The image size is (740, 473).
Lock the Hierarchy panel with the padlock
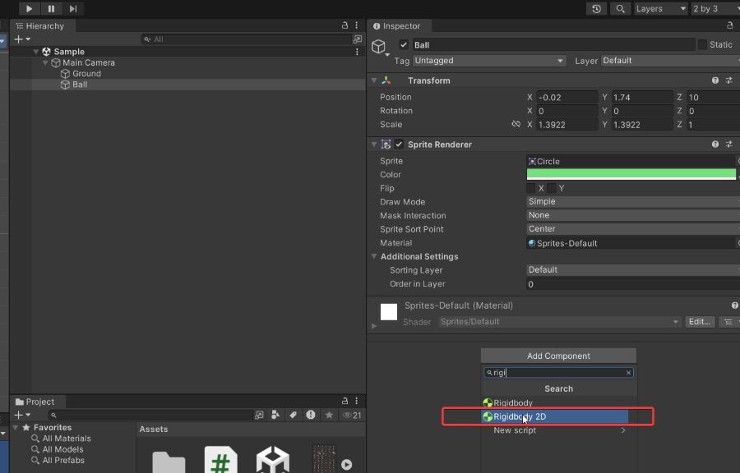click(x=345, y=25)
